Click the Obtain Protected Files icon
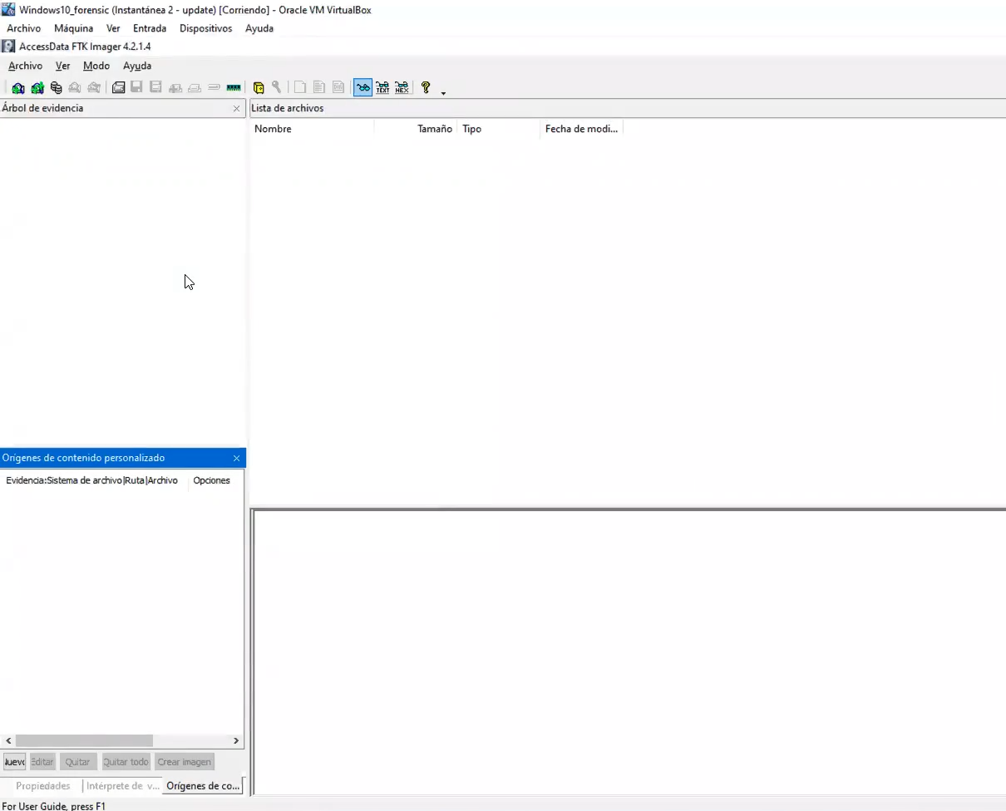The width and height of the screenshot is (1006, 811). click(x=259, y=87)
